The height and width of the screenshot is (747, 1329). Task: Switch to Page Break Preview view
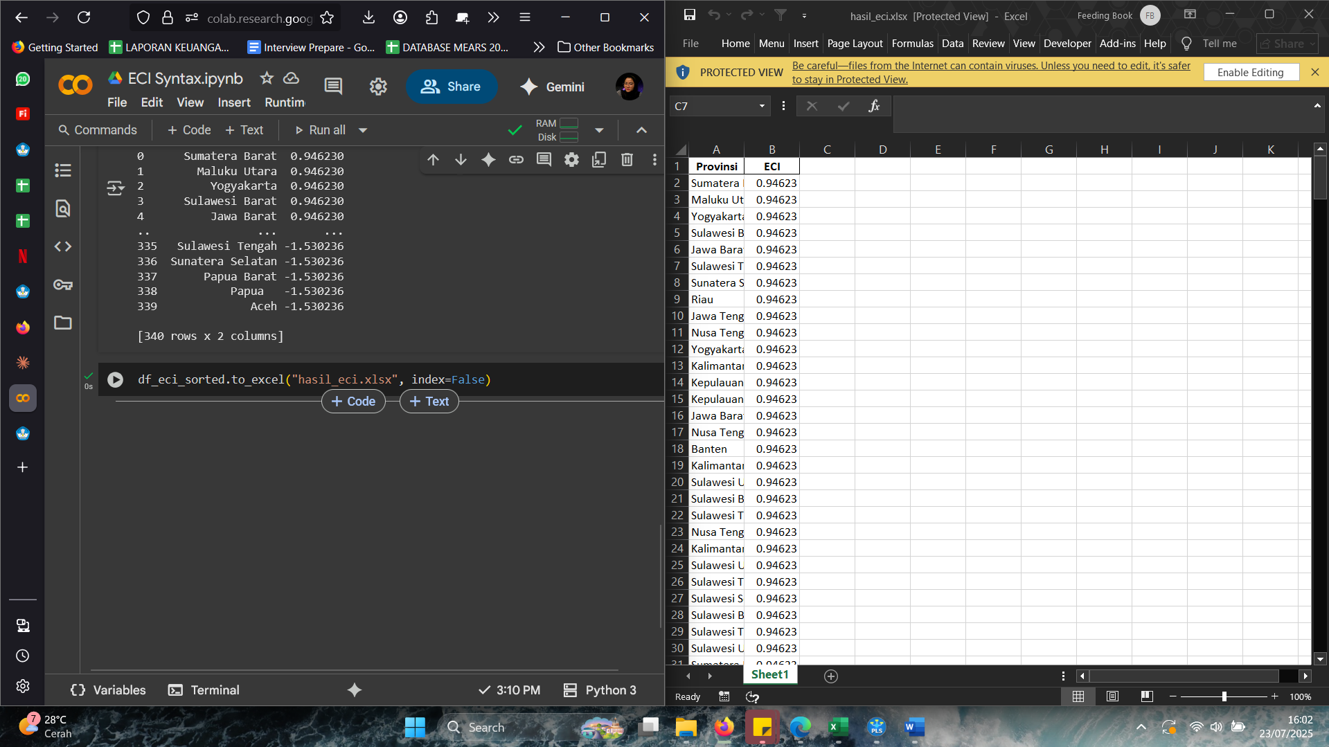[x=1147, y=696]
